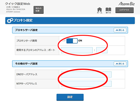Open the 現在の状態 status button
Screen dimensions: 140x105
click(39, 10)
